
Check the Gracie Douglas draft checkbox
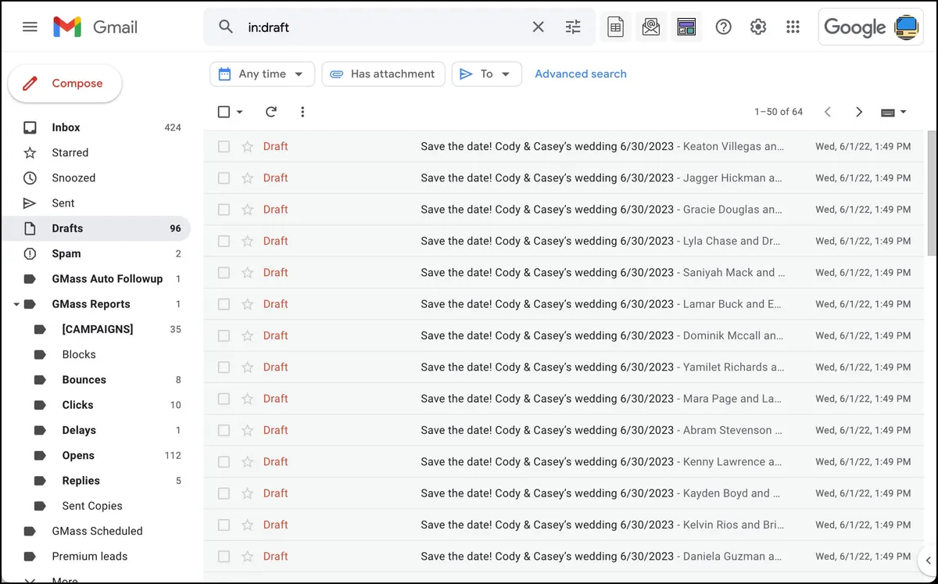[224, 210]
